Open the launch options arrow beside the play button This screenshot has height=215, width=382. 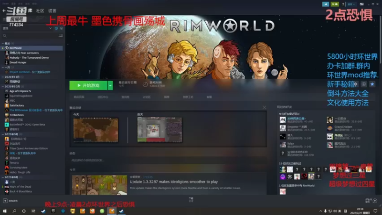pyautogui.click(x=110, y=86)
